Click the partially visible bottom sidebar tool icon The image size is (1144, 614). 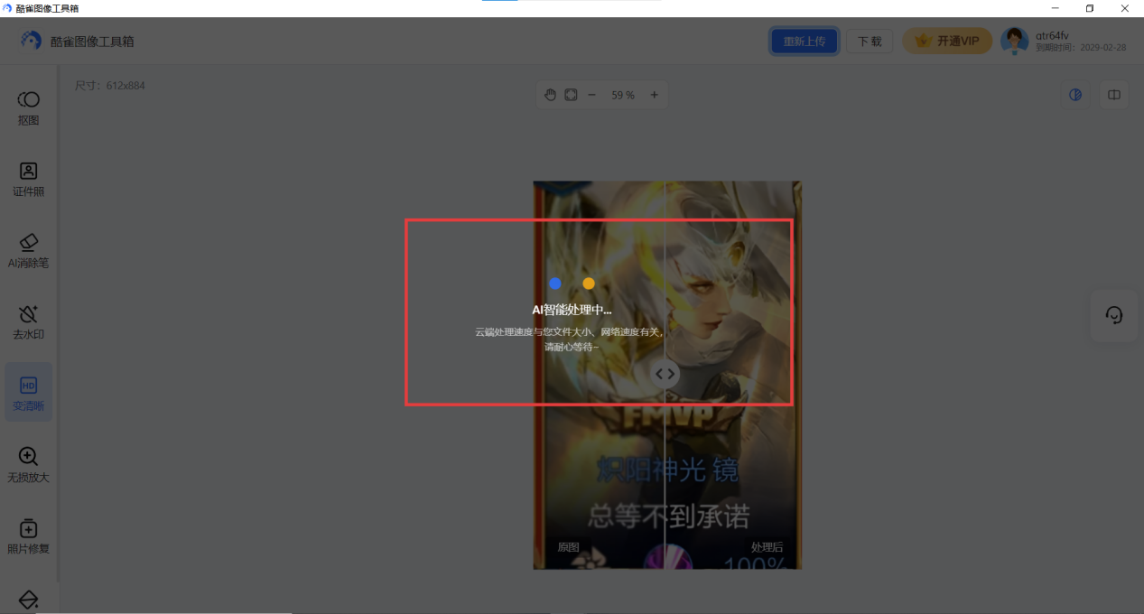click(x=28, y=600)
